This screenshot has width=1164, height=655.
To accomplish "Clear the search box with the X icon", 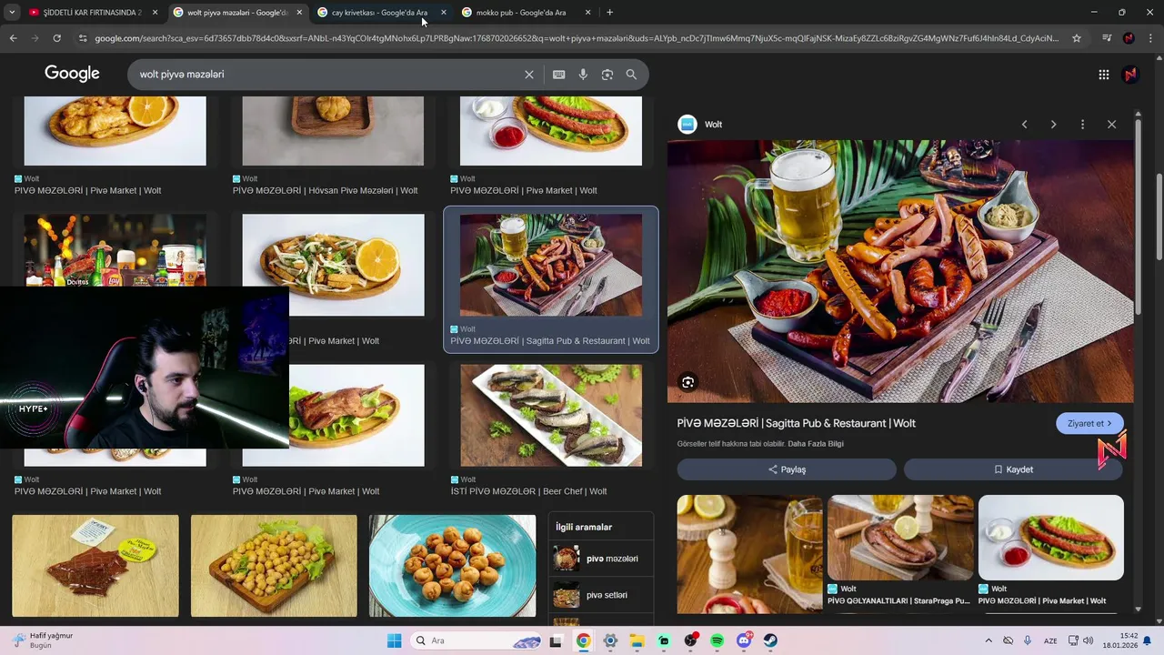I will point(529,75).
